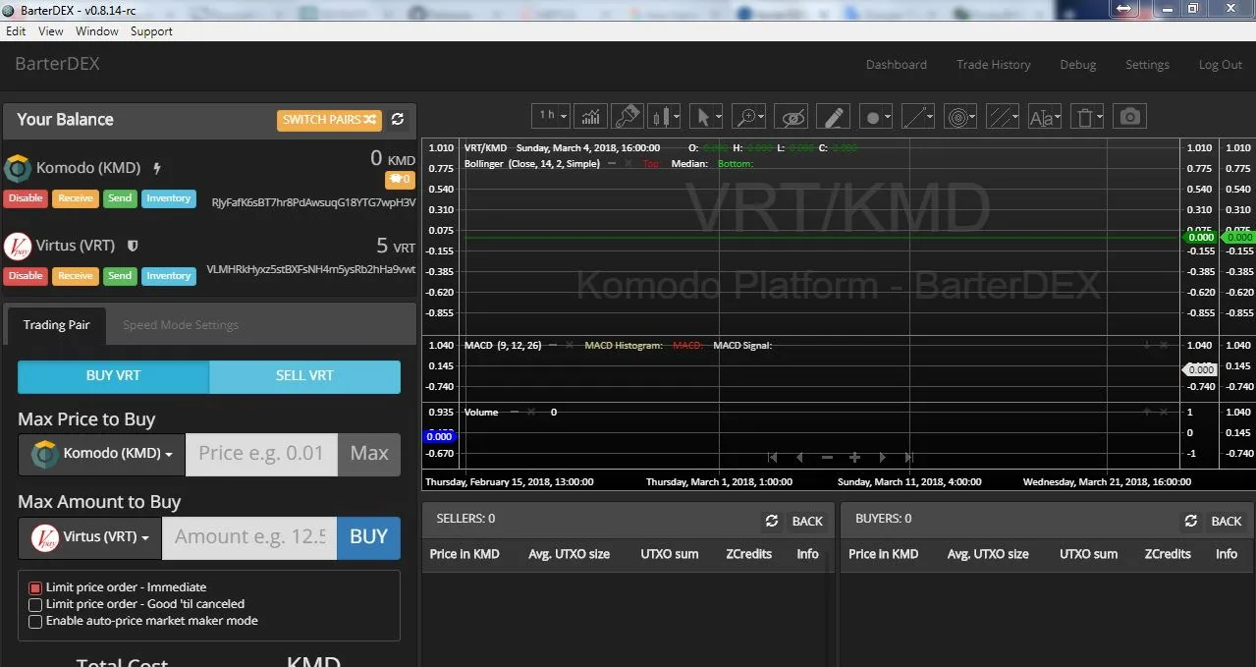Check Limit price order - Immediate

(x=35, y=587)
